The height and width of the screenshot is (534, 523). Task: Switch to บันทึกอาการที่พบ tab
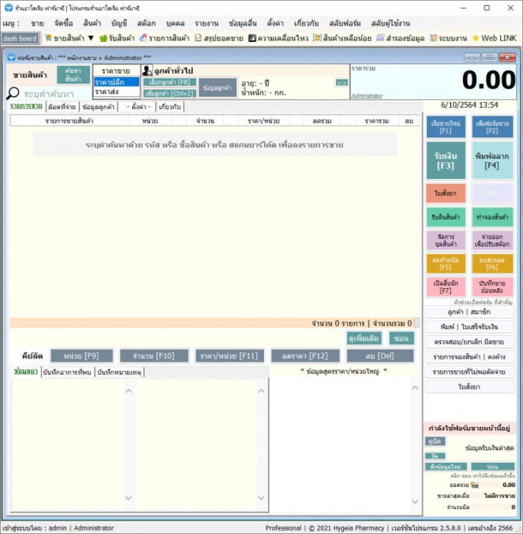(67, 372)
